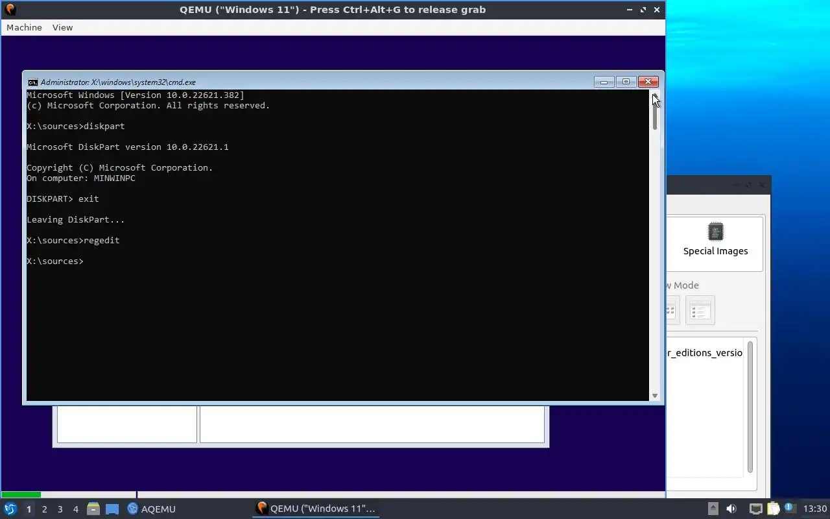Viewport: 830px width, 519px height.
Task: Open the file manager icon in taskbar
Action: click(93, 509)
